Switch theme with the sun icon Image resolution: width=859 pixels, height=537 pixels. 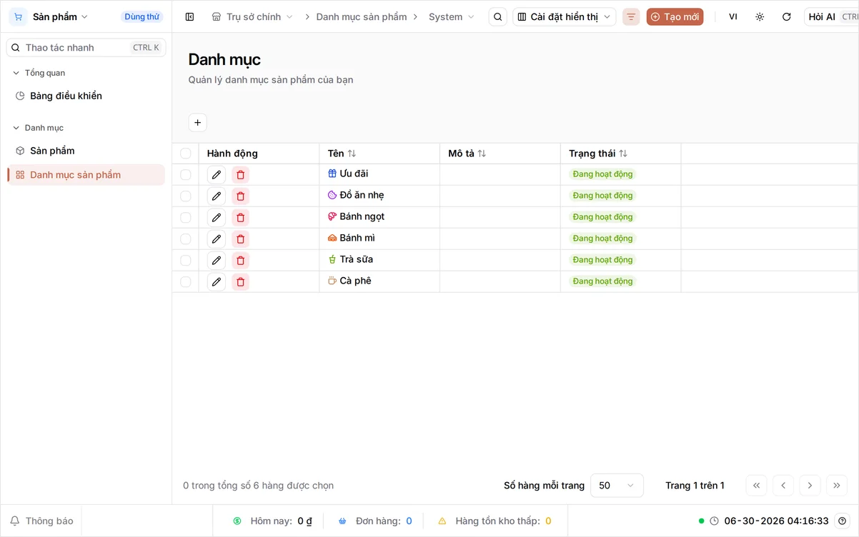[x=760, y=16]
